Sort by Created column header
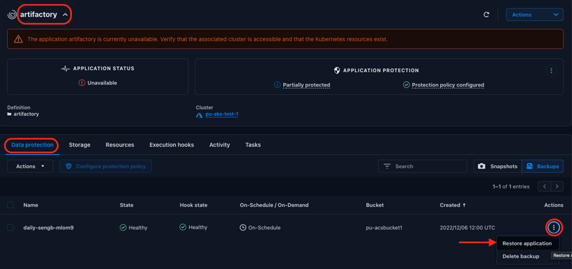 (453, 205)
